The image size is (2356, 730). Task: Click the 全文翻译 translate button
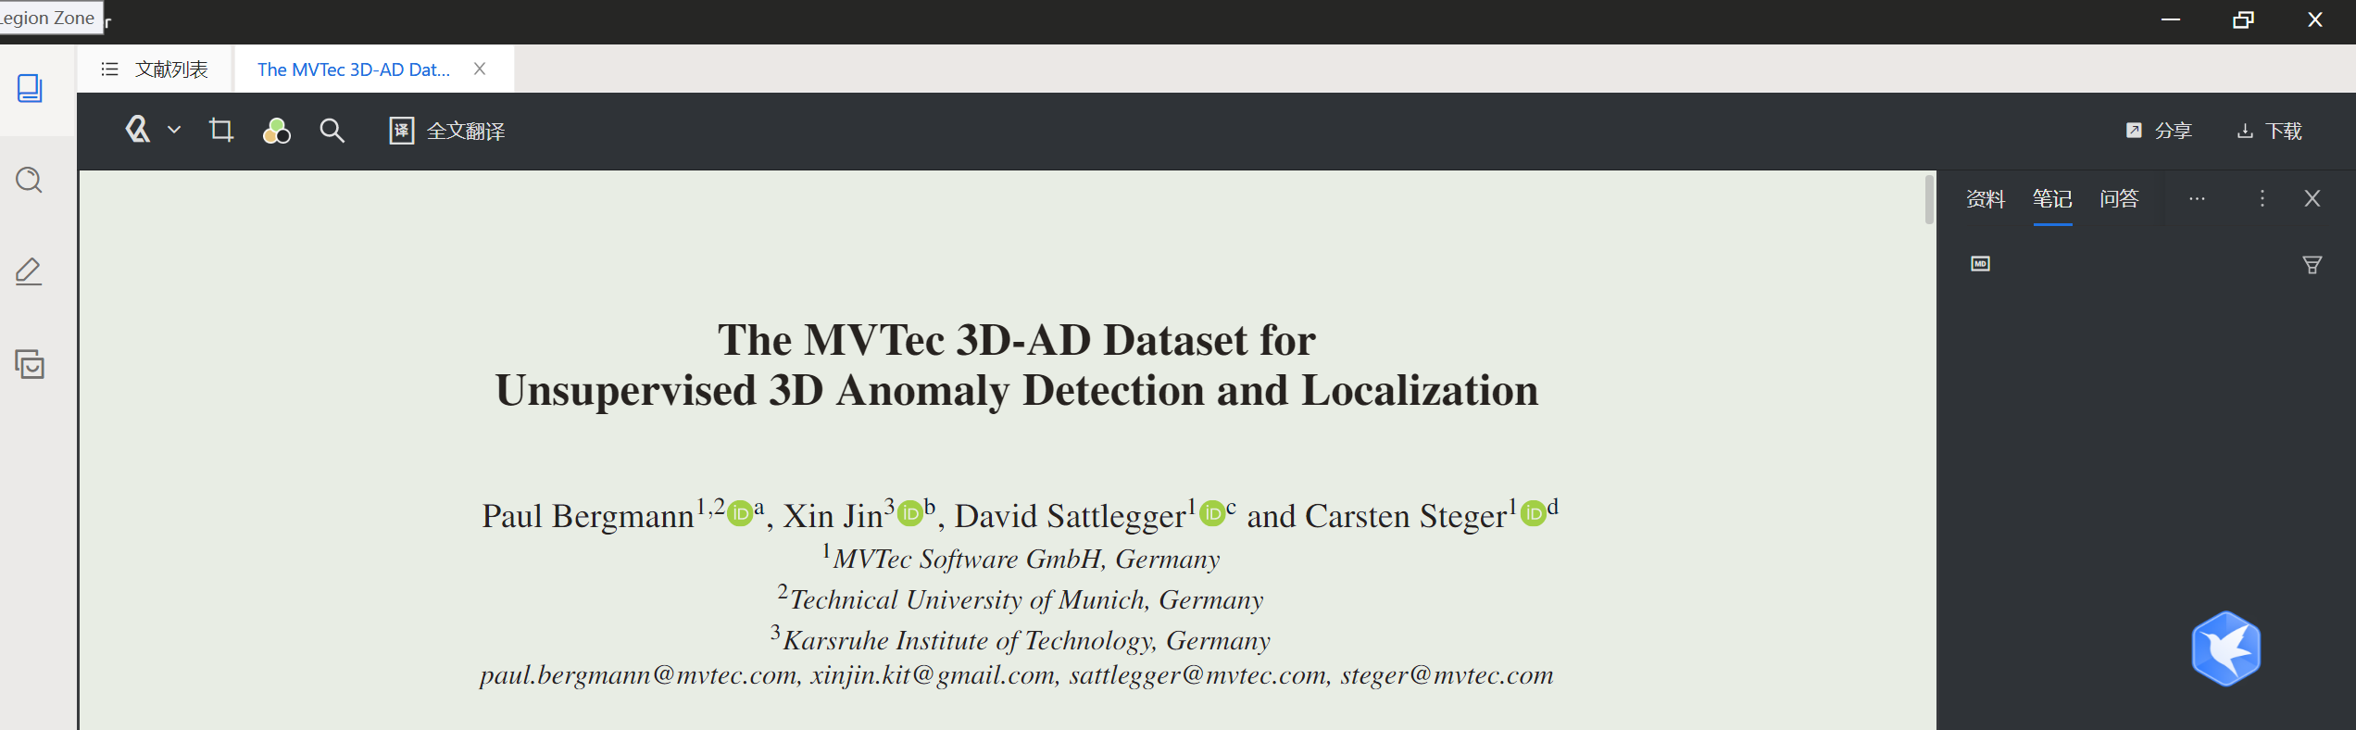(447, 131)
